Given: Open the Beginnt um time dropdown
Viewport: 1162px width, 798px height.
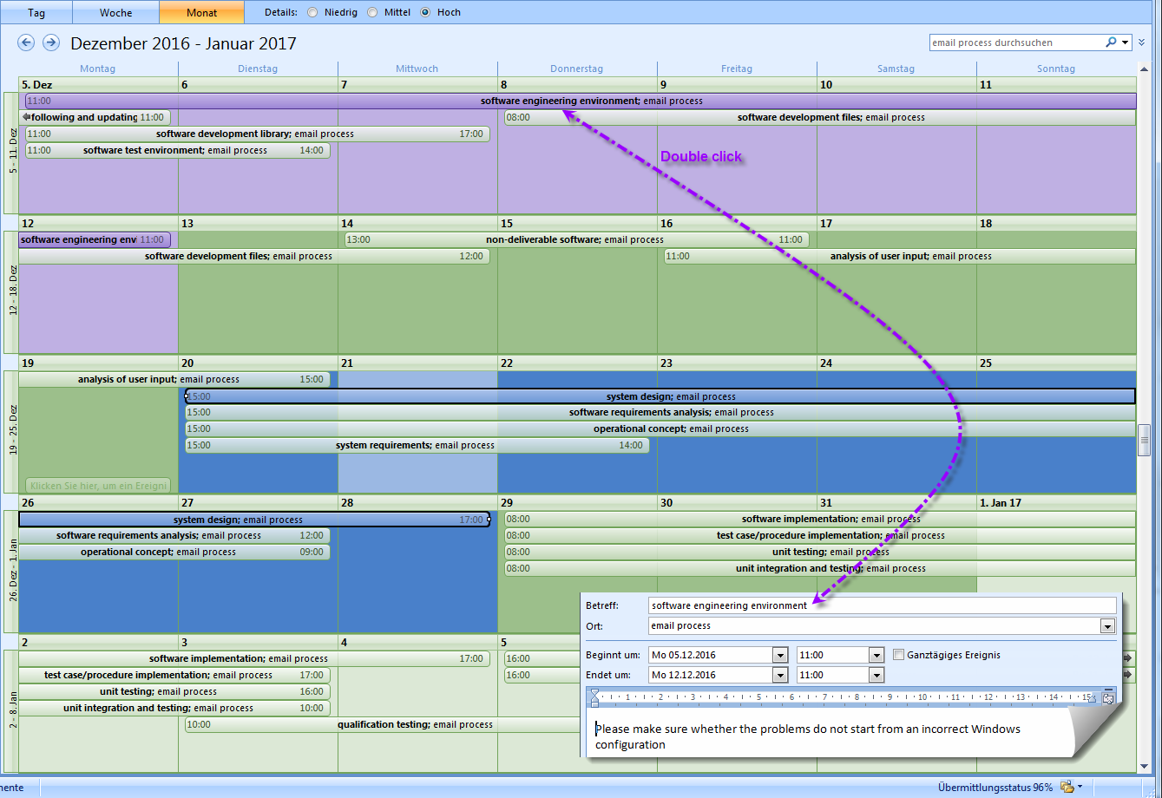Looking at the screenshot, I should tap(876, 655).
